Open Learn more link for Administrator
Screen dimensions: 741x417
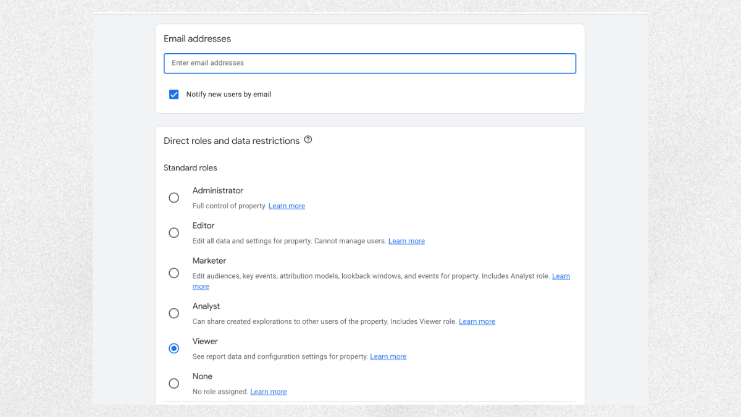point(287,206)
